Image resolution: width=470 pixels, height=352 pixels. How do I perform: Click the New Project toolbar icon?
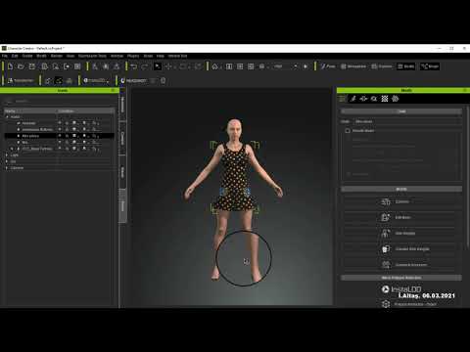10,66
